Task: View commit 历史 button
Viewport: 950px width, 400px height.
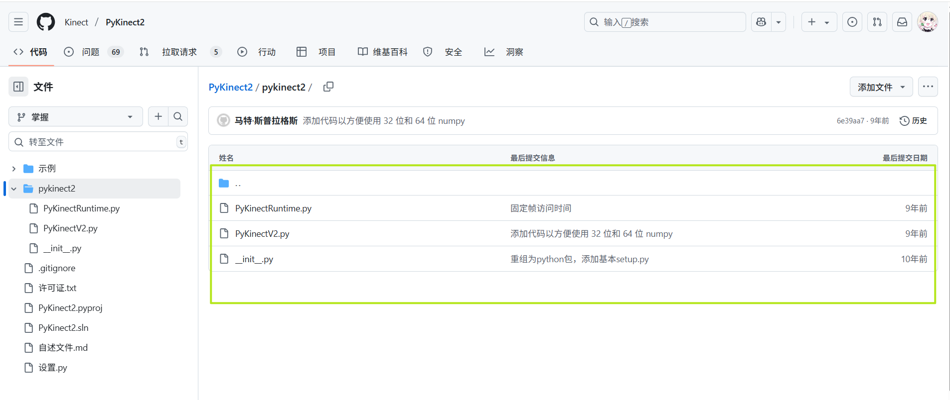Action: (913, 121)
